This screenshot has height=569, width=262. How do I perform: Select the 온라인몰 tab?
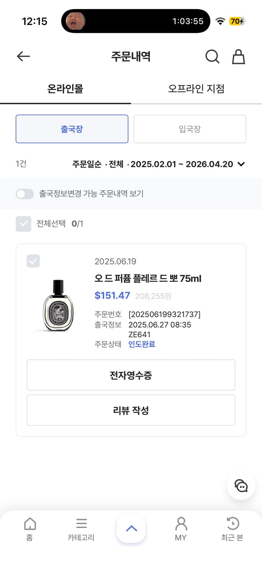coord(65,88)
